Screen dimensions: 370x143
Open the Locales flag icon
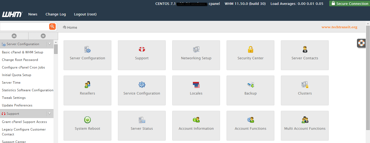(196, 84)
